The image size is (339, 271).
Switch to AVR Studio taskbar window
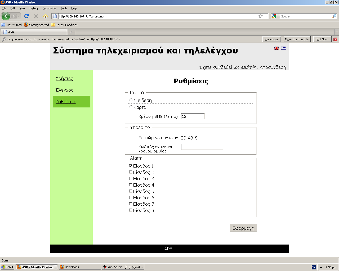pyautogui.click(x=123, y=267)
